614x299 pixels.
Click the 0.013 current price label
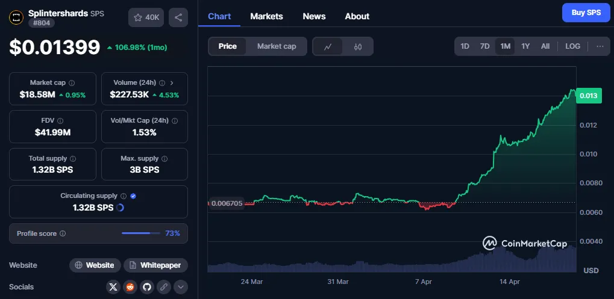[x=589, y=96]
